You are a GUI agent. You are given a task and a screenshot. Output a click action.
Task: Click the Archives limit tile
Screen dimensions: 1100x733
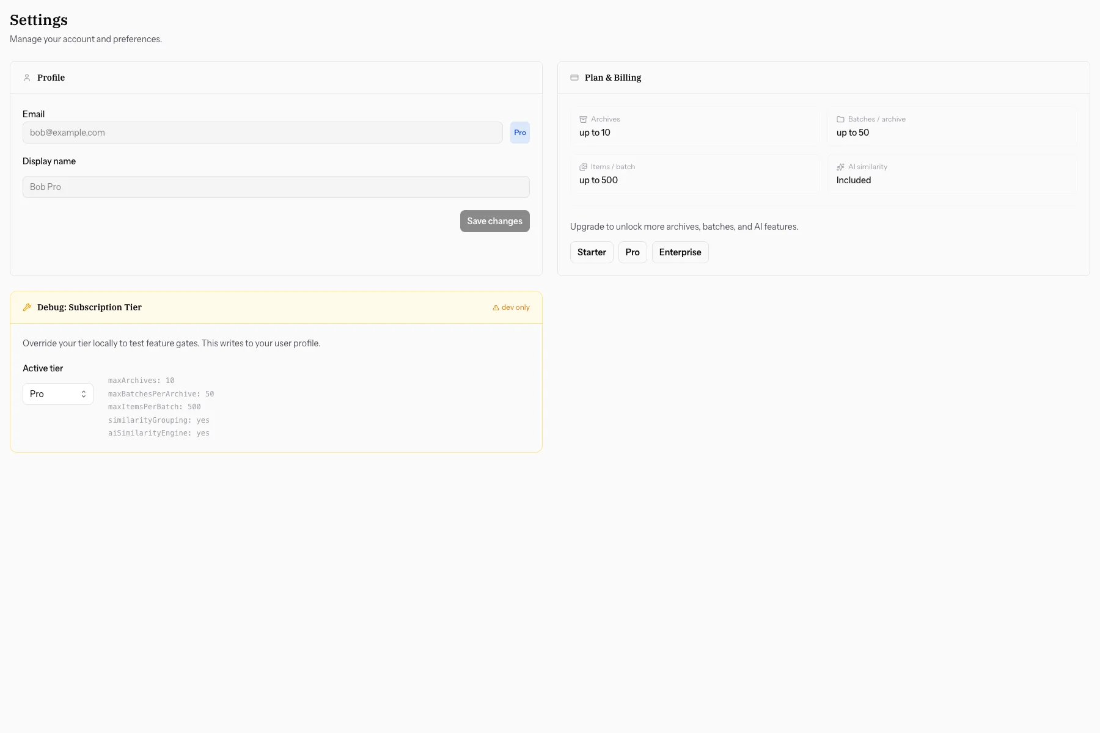pos(695,126)
